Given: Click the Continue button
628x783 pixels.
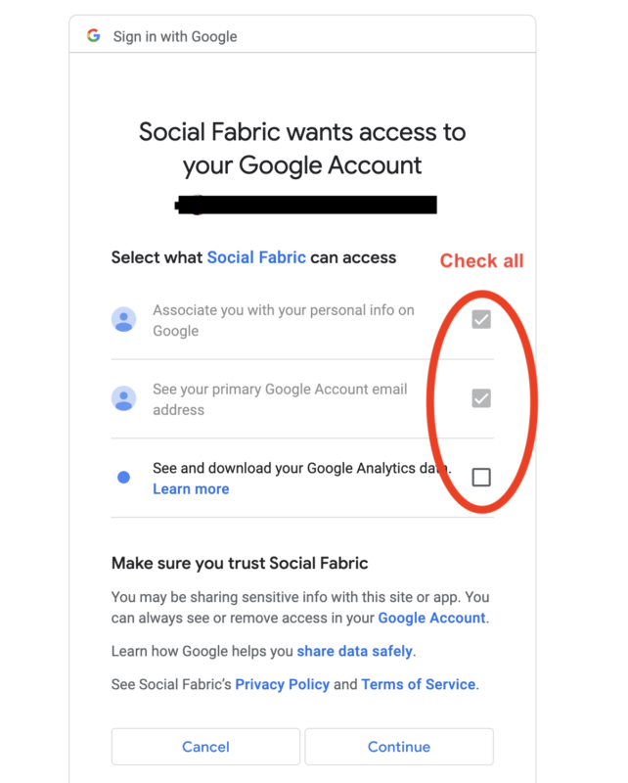Looking at the screenshot, I should coord(399,747).
